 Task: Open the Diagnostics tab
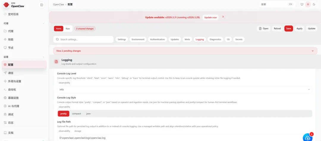click(215, 39)
